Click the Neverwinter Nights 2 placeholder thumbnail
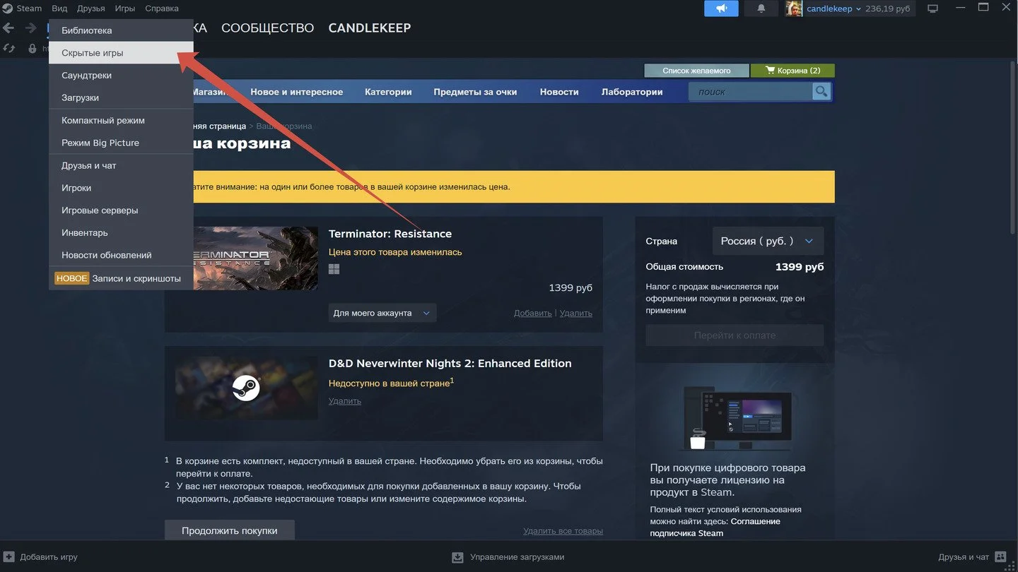 246,388
